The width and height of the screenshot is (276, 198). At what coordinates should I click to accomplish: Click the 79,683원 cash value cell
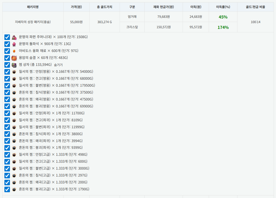pos(164,17)
